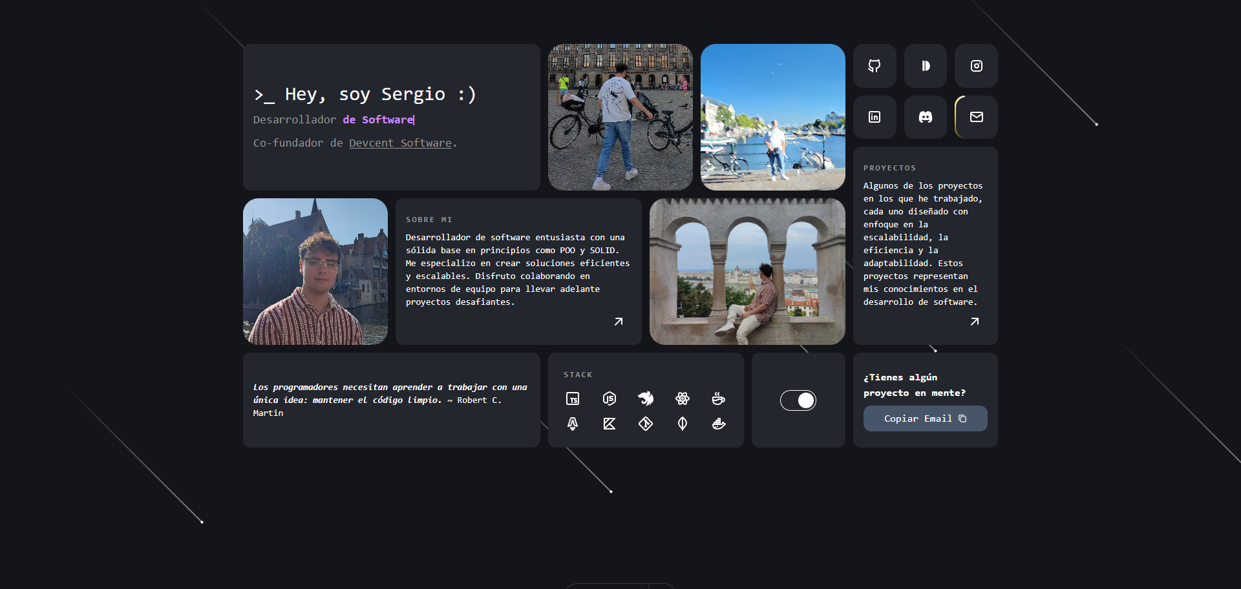The width and height of the screenshot is (1241, 589).
Task: Click the 'Desarrollador de Software' typing text
Action: [334, 119]
